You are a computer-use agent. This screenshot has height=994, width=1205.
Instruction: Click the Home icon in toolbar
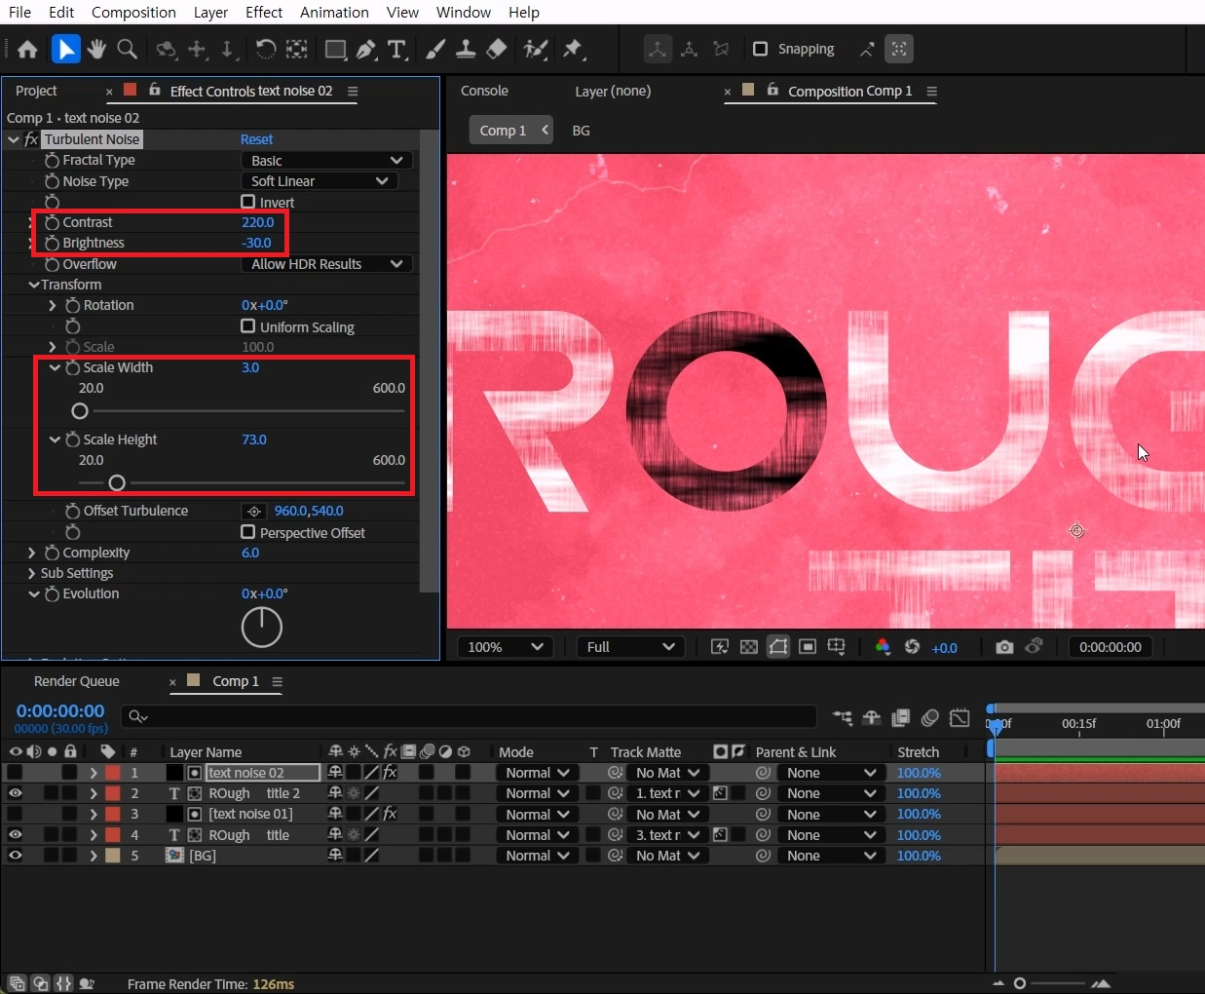pos(27,49)
